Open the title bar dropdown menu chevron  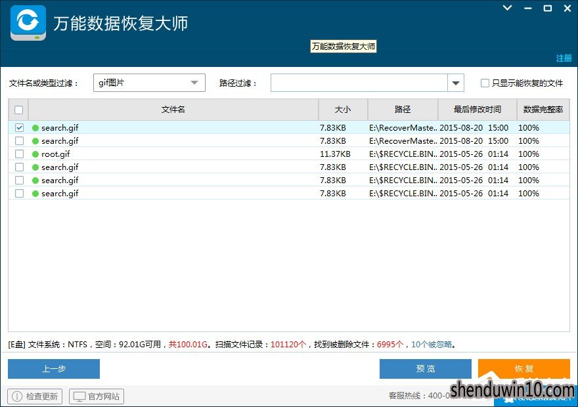click(x=508, y=8)
